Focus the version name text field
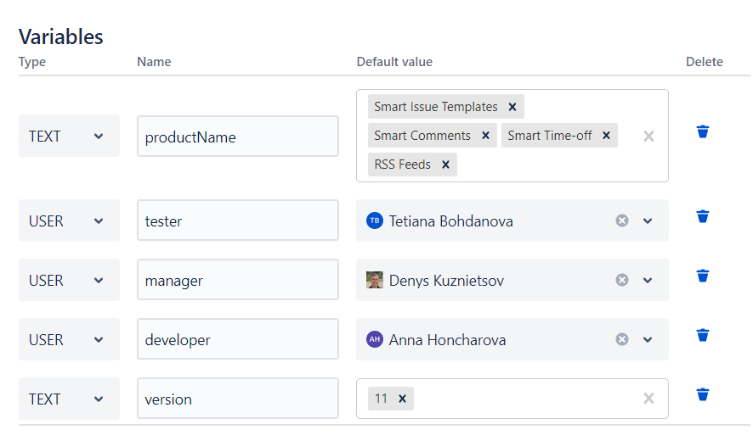This screenshot has width=753, height=441. (x=238, y=399)
